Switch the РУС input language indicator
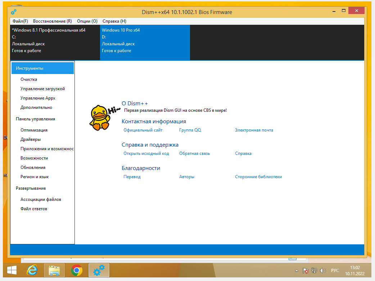 click(335, 271)
